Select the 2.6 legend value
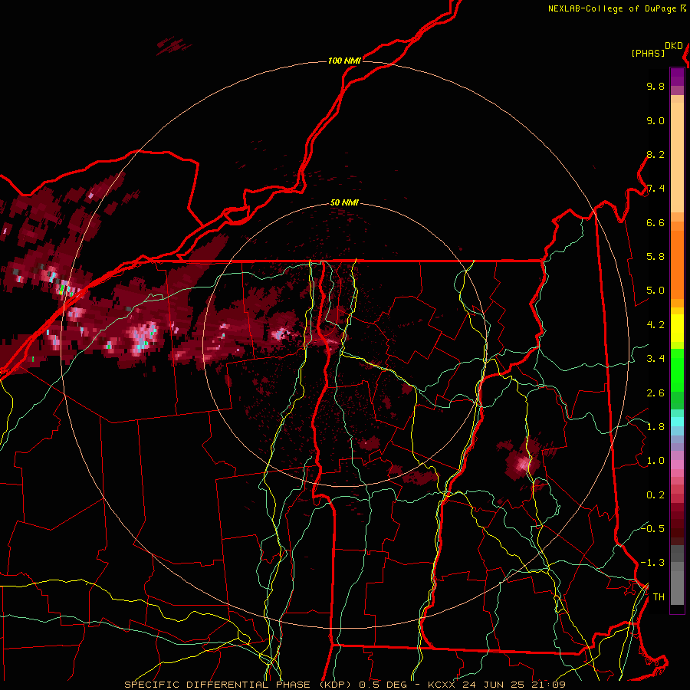 click(655, 393)
